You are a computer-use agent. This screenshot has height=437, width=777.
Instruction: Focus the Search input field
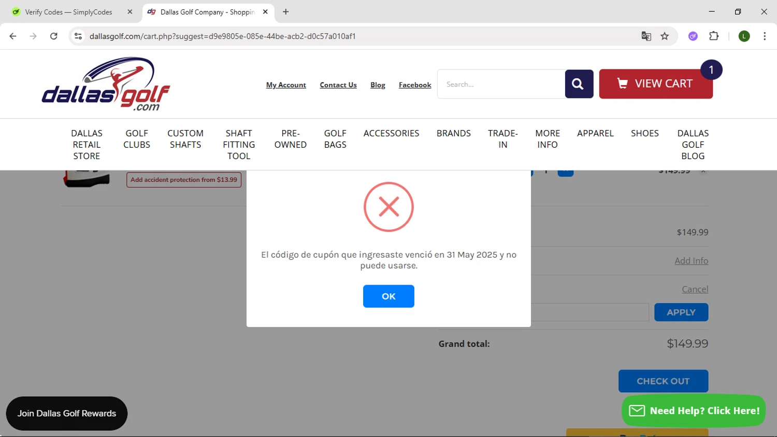coord(501,84)
